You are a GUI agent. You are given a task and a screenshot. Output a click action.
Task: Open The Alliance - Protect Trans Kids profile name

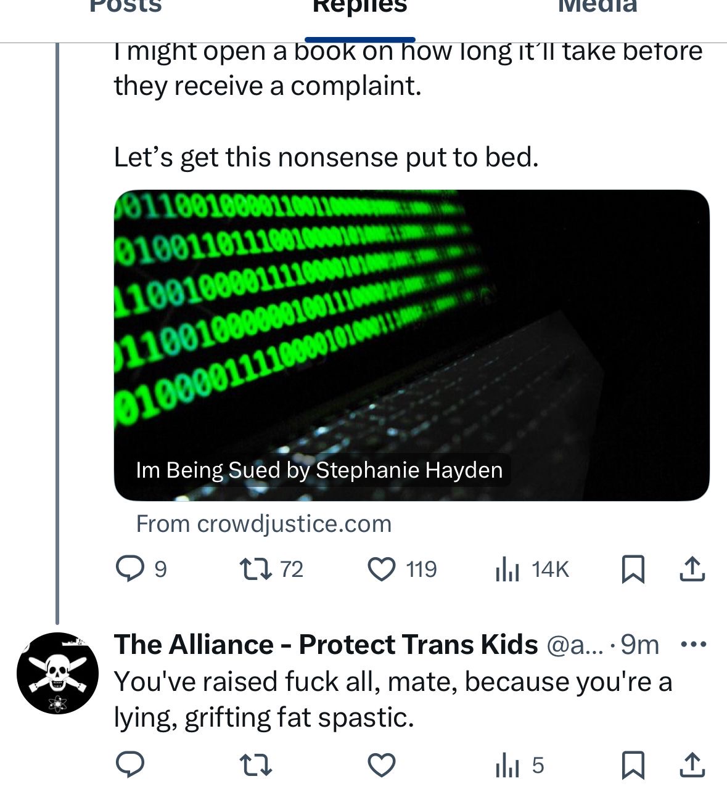[x=326, y=645]
